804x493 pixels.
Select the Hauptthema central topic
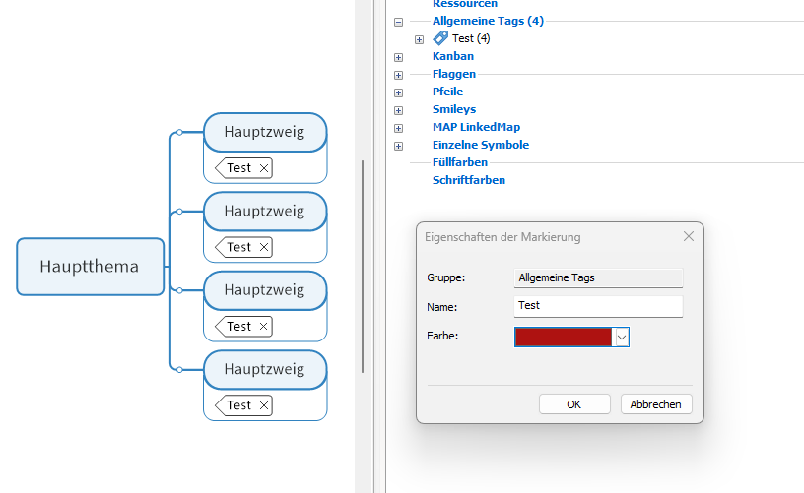(x=90, y=267)
